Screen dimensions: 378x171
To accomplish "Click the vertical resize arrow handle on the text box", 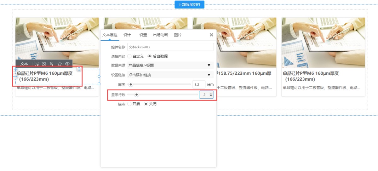I will (79, 69).
